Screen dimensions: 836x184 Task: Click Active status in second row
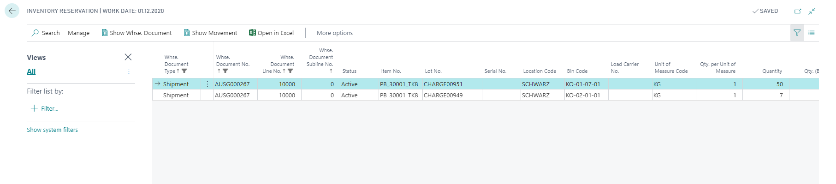pyautogui.click(x=349, y=95)
